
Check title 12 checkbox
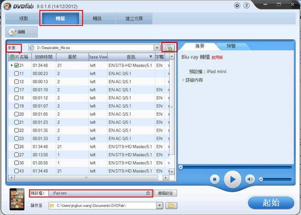click(x=16, y=82)
